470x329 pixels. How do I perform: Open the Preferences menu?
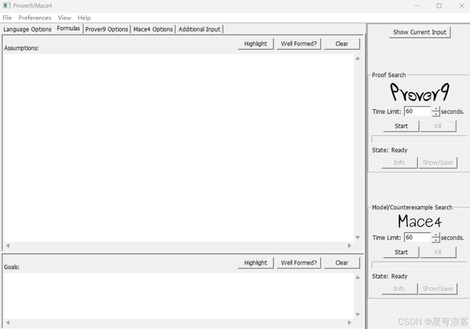tap(35, 18)
